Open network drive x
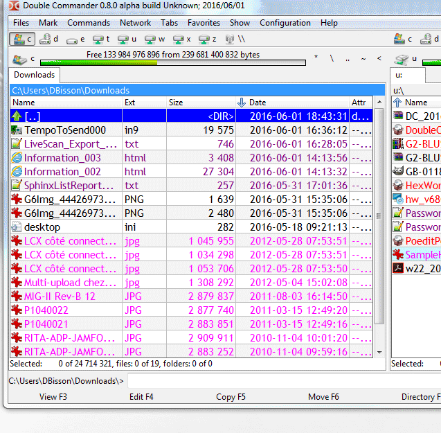Screen dimensions: 441x433 (181, 39)
